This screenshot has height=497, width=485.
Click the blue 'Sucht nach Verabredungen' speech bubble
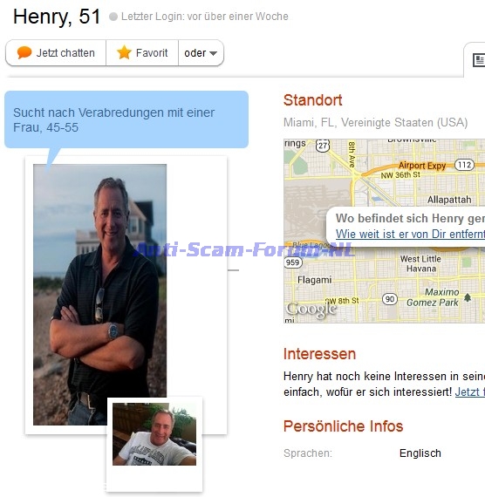click(126, 119)
